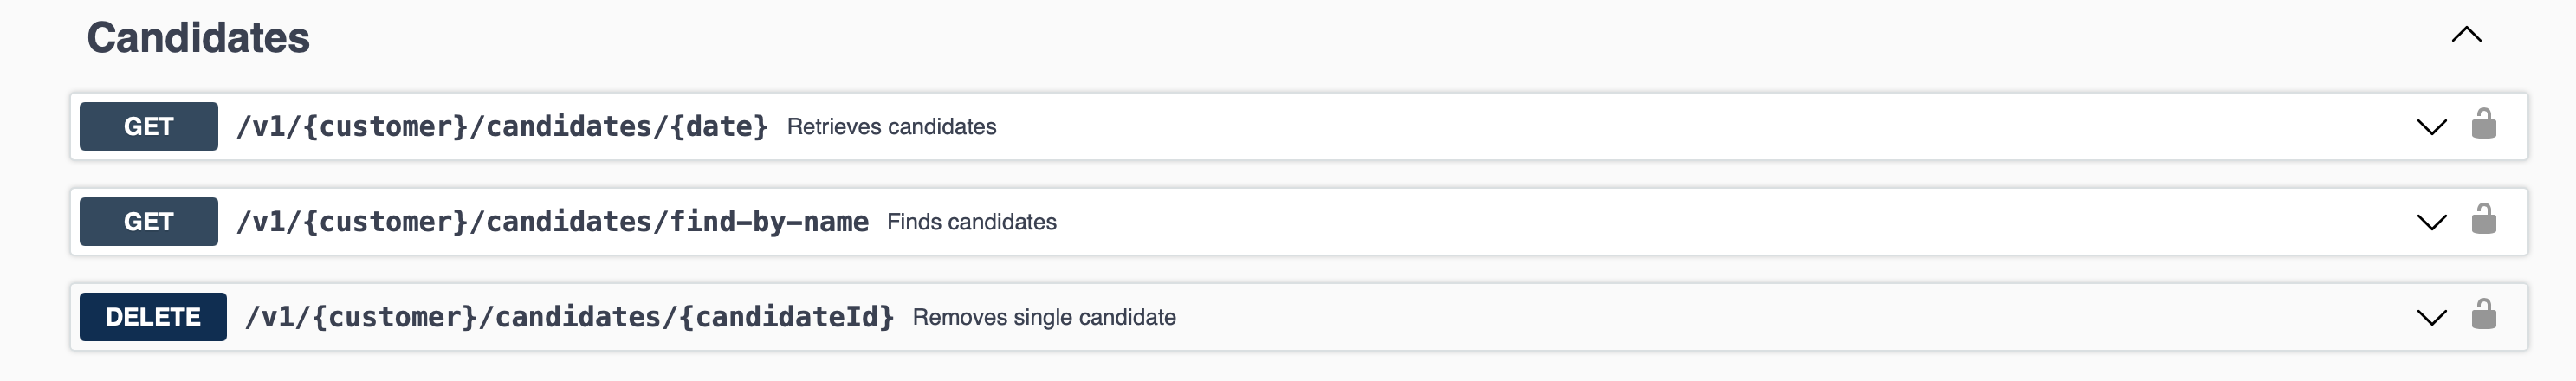Viewport: 2576px width, 381px height.
Task: Expand the Finds candidates operation chevron
Action: pyautogui.click(x=2431, y=222)
